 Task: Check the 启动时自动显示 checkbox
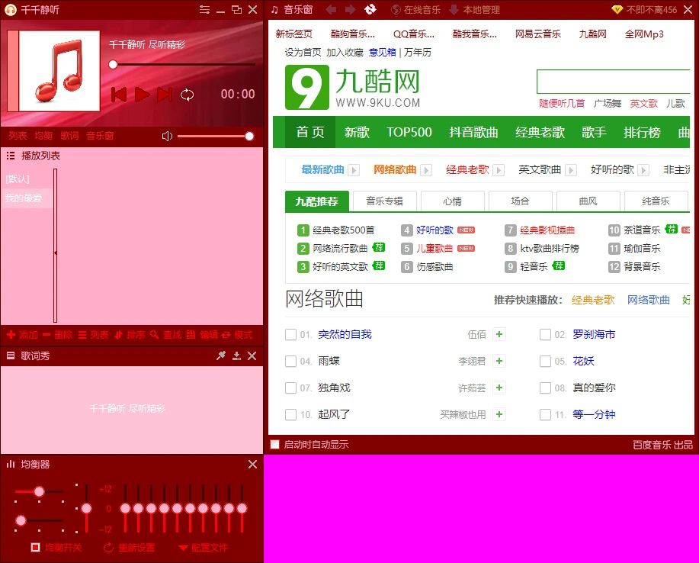tap(275, 444)
